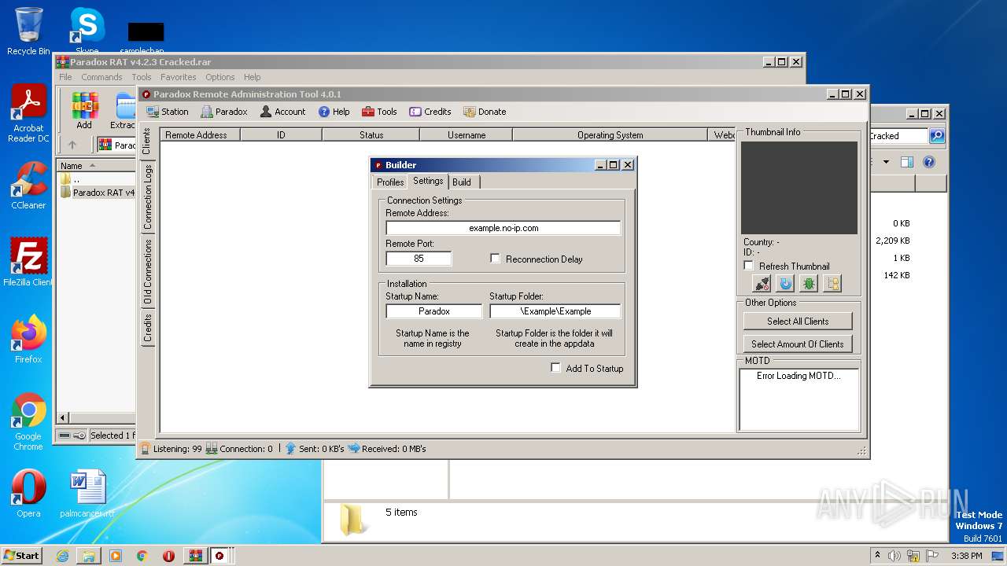1007x566 pixels.
Task: Open the Connection Logs vertical tab
Action: click(x=147, y=197)
